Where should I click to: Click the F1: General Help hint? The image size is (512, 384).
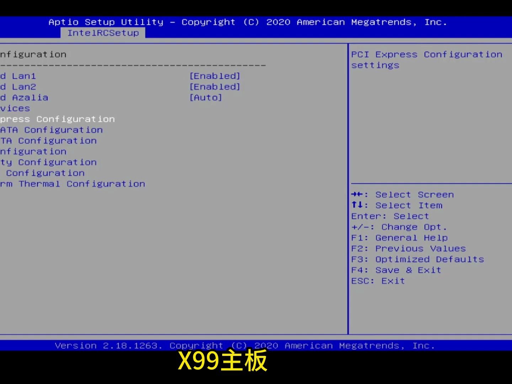[x=399, y=238]
